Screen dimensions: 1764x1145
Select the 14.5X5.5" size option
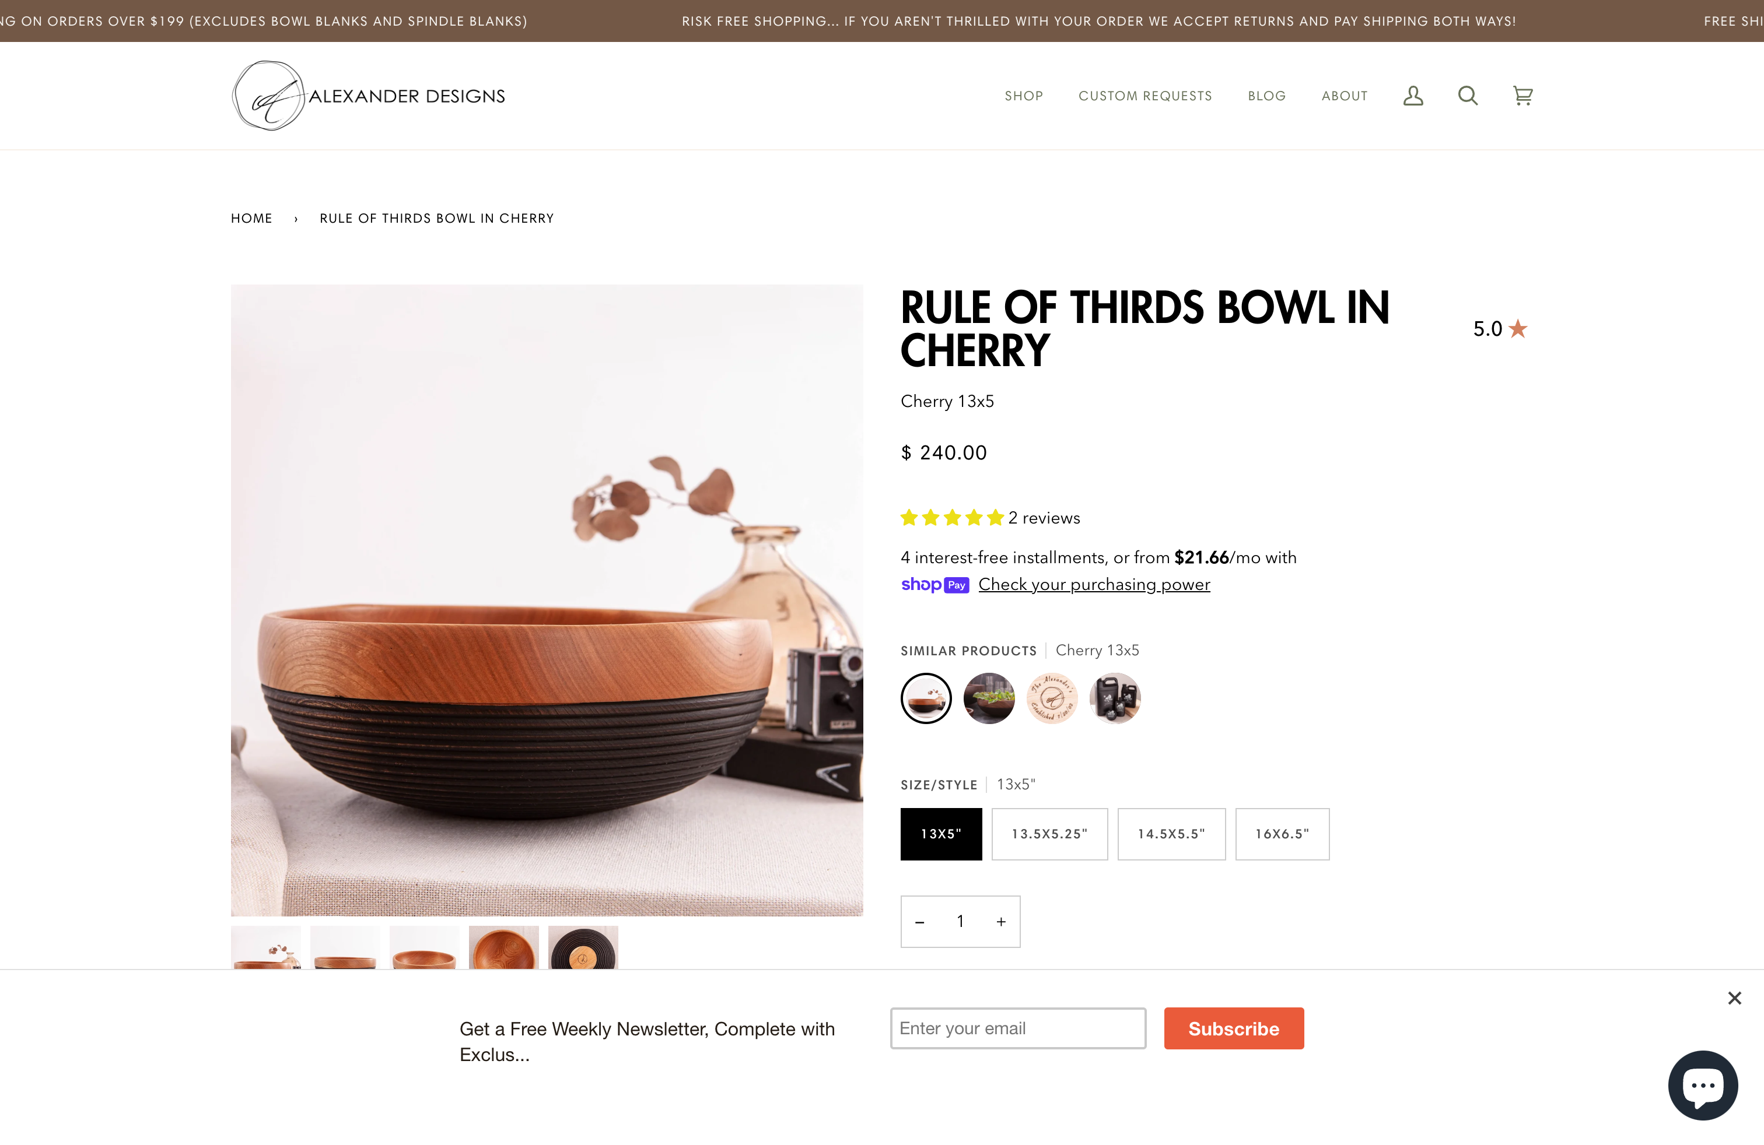[1171, 834]
